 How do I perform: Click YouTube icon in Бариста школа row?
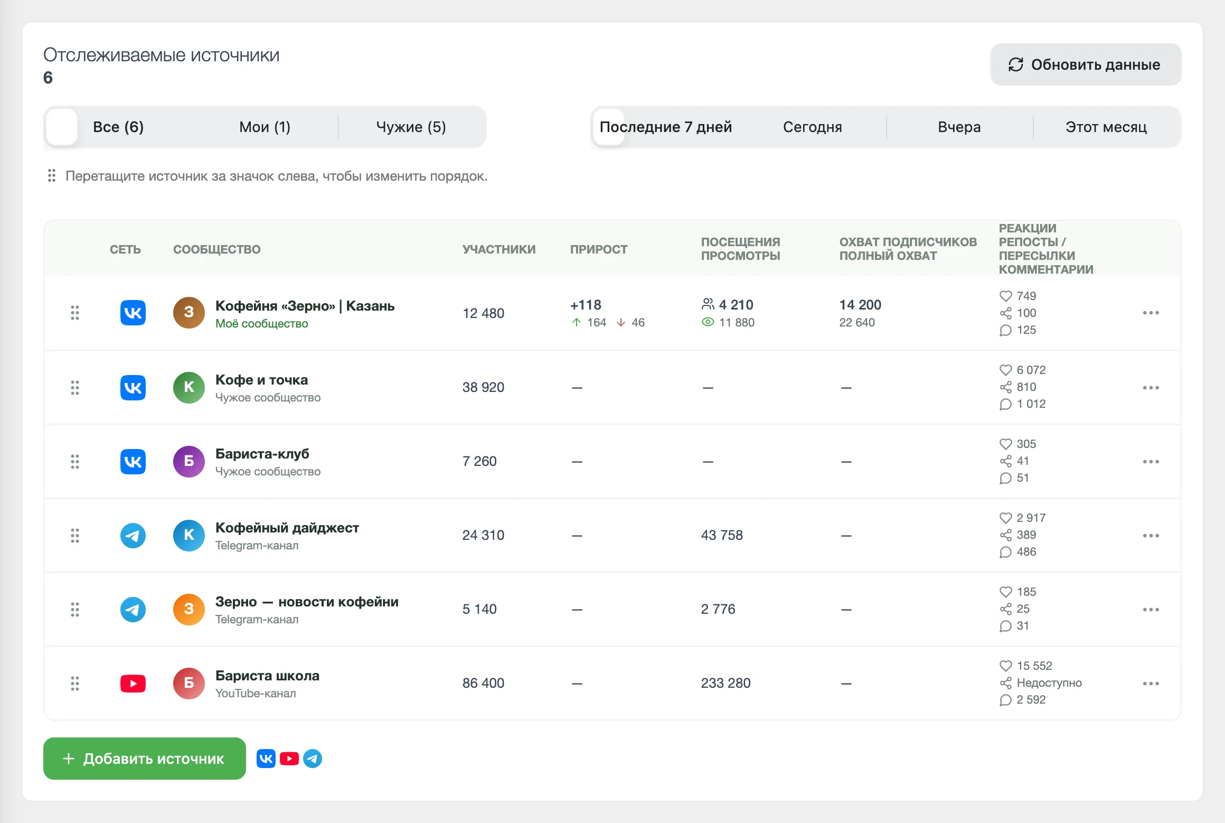(133, 683)
